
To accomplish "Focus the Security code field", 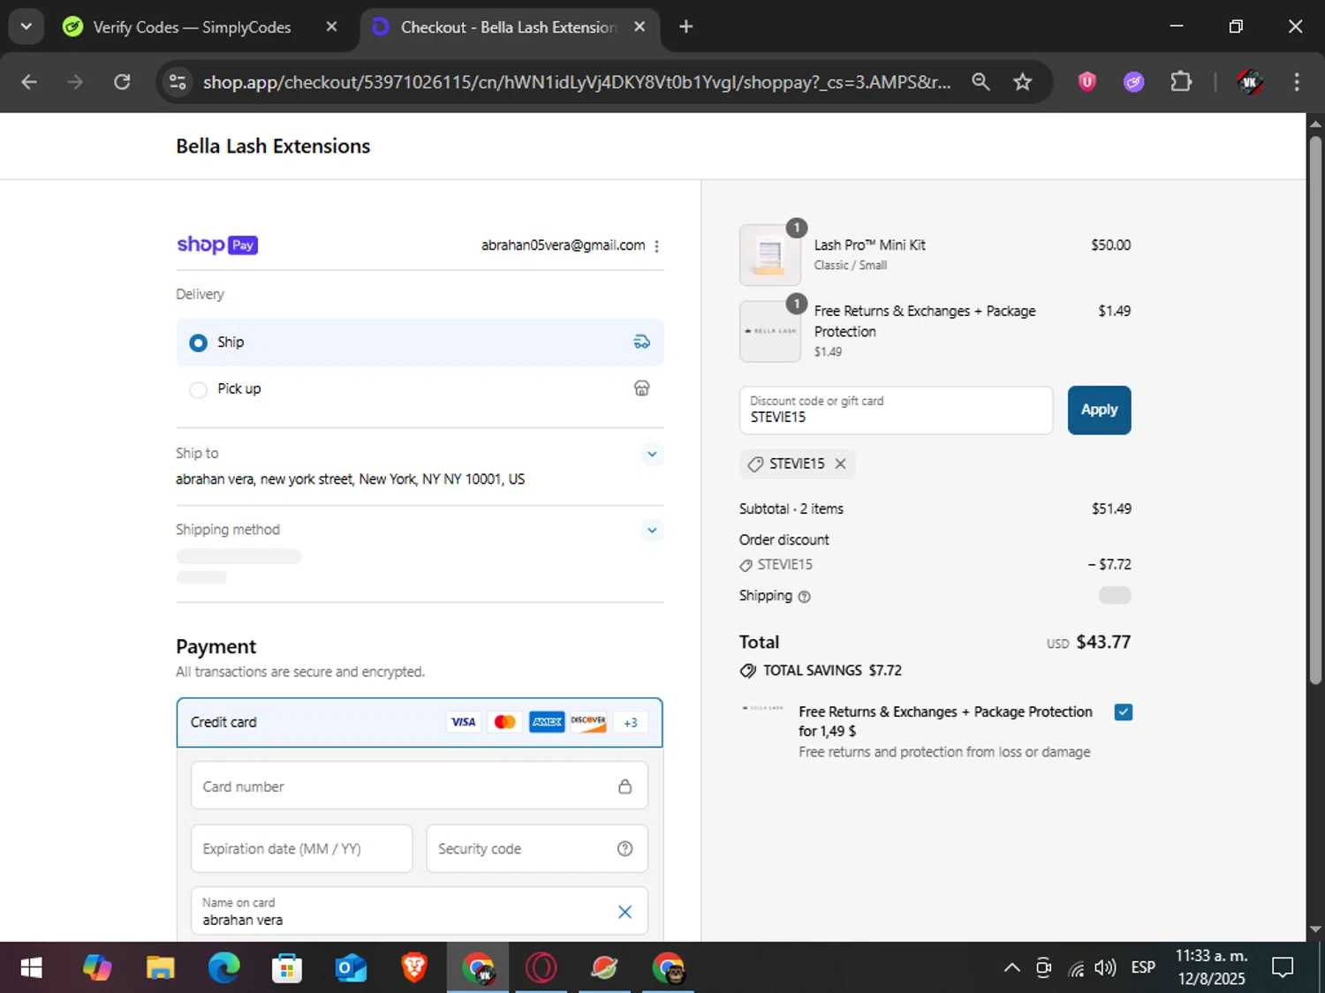I will click(x=537, y=848).
